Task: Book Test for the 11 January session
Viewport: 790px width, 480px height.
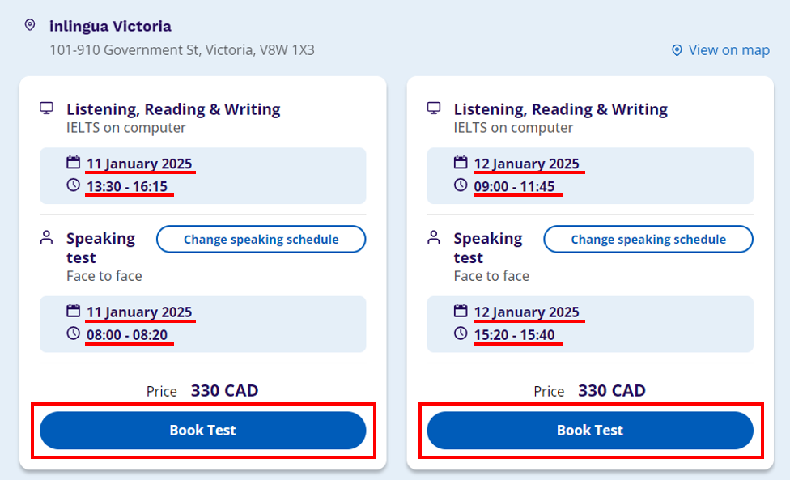Action: pos(202,431)
